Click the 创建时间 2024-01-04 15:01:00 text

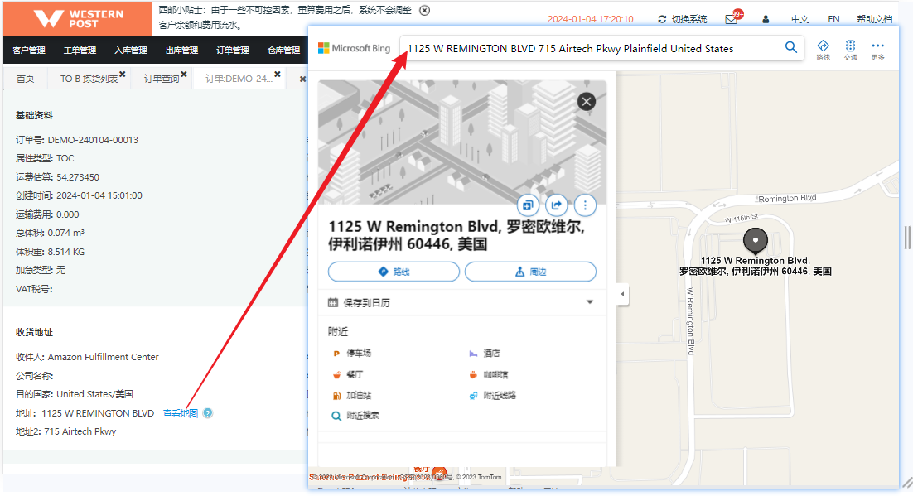pyautogui.click(x=80, y=195)
